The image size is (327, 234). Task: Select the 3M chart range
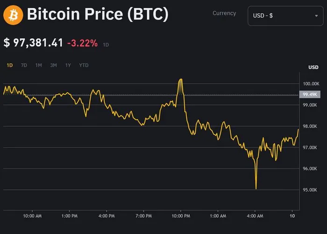coord(54,65)
